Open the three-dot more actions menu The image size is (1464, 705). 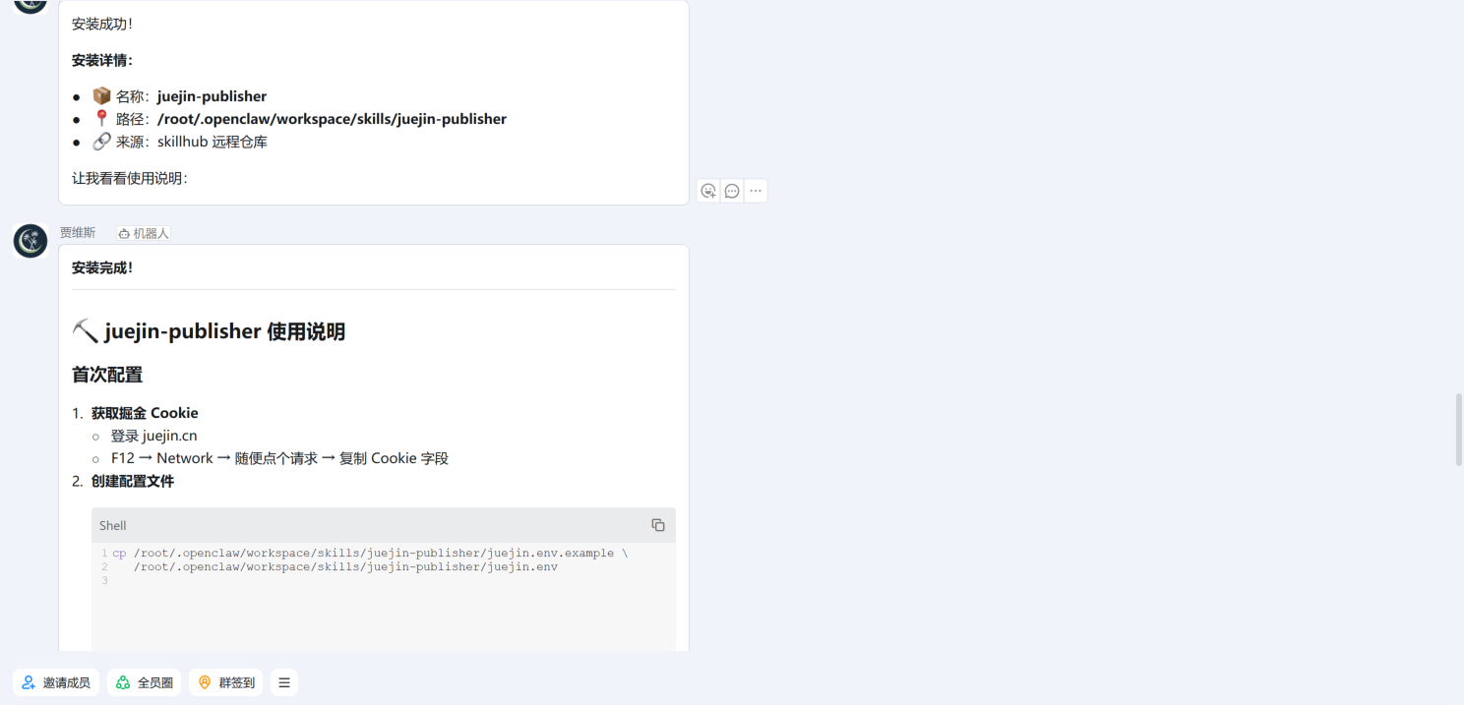756,191
